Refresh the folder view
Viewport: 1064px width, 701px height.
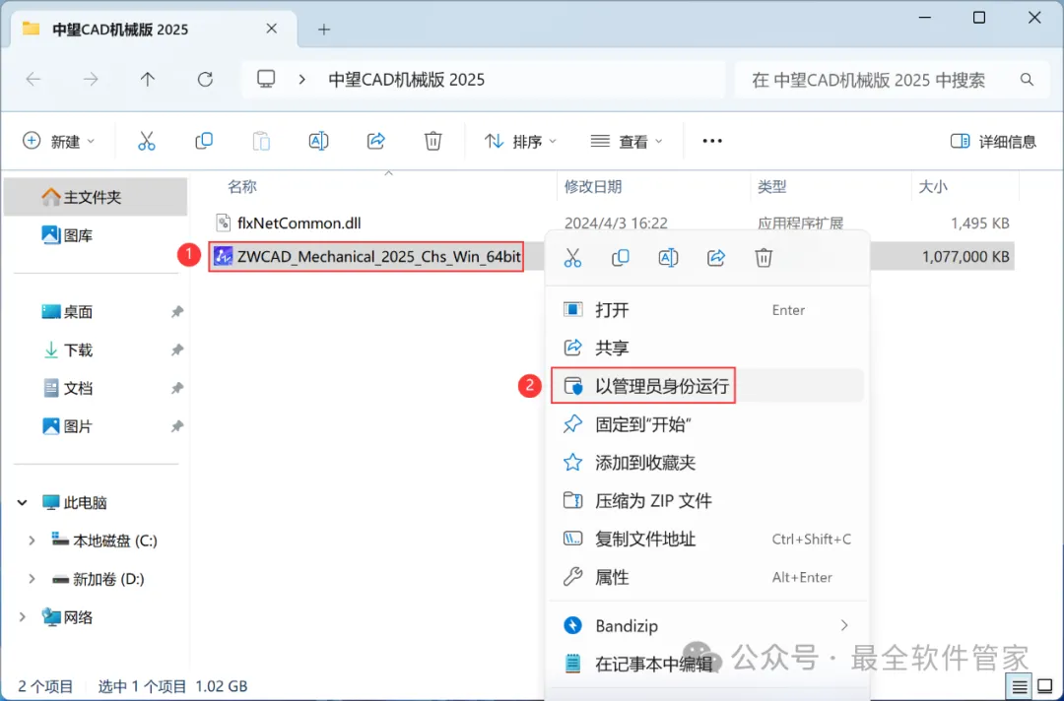205,80
